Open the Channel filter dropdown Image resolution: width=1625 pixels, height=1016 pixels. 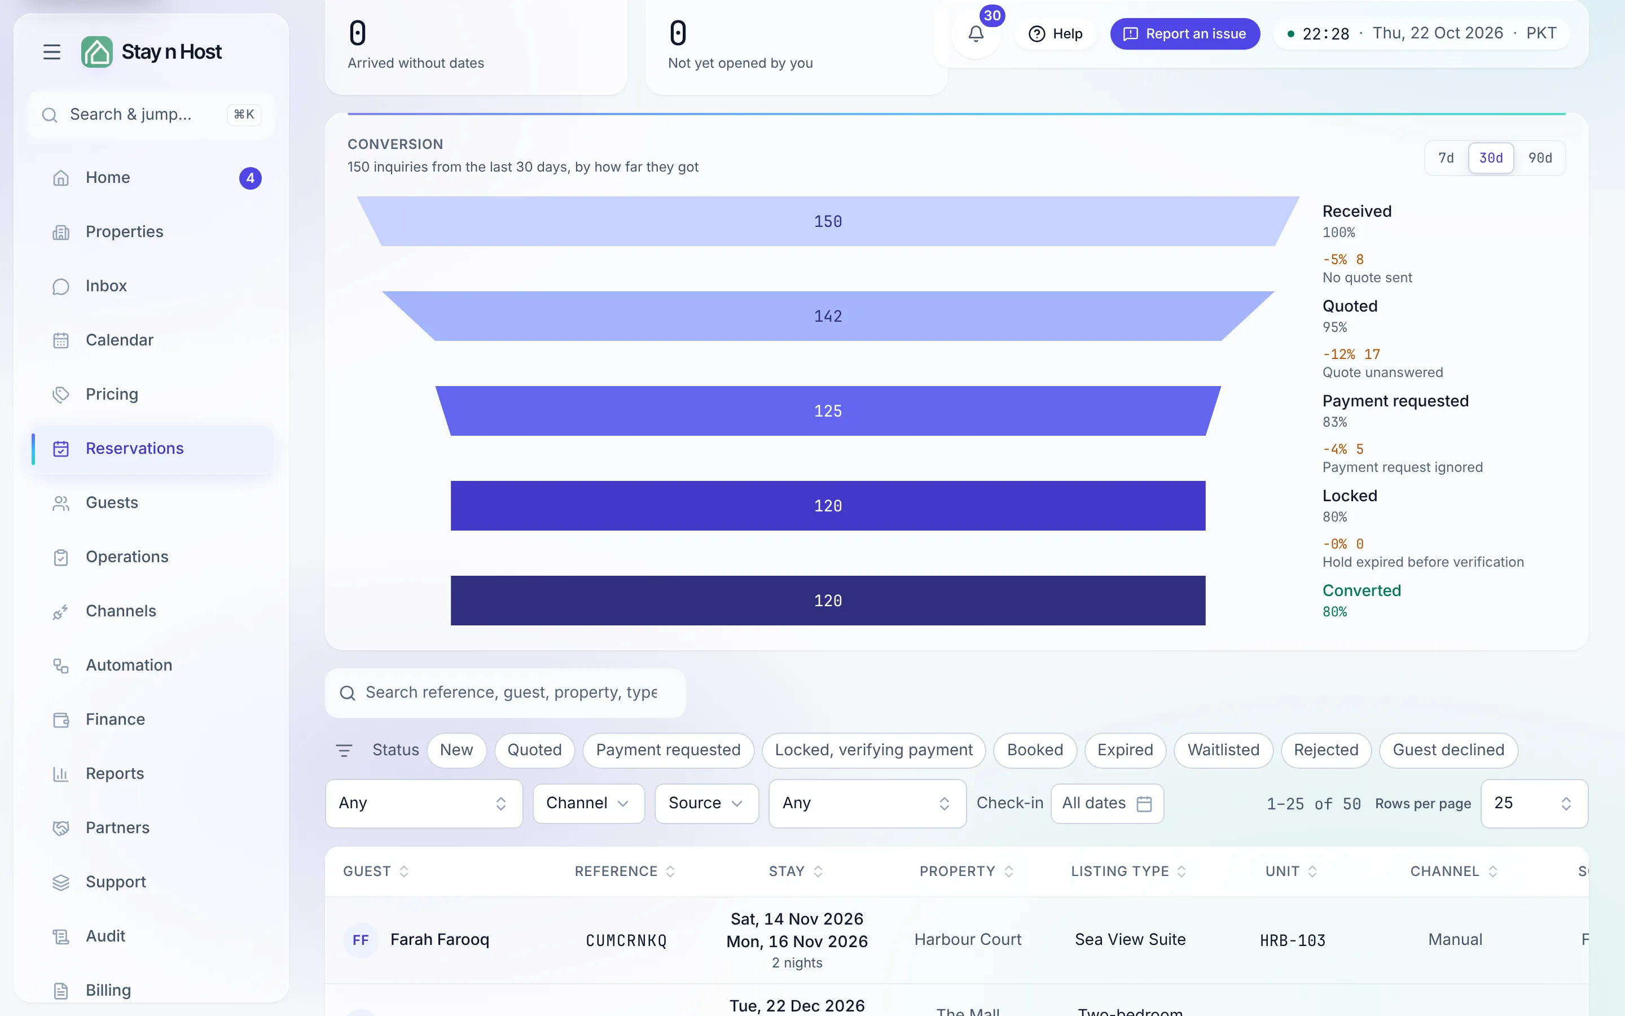[x=589, y=804]
